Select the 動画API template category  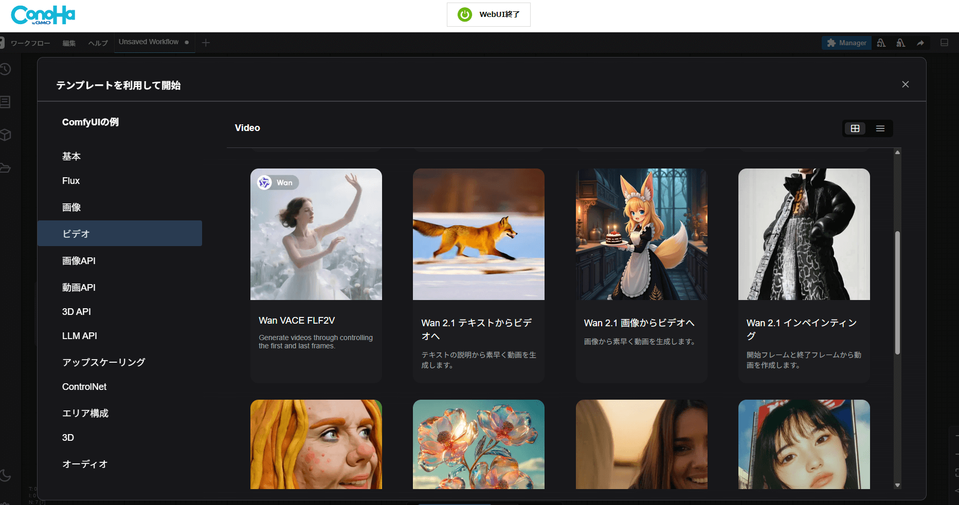pos(119,287)
